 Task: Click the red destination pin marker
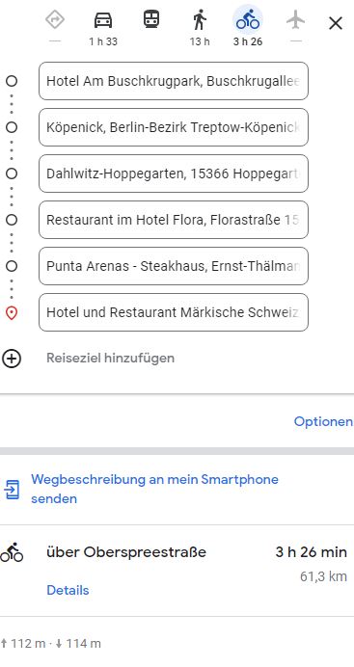(x=12, y=313)
